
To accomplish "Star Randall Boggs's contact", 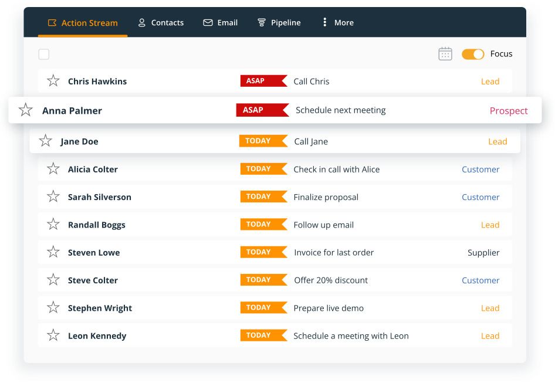I will 53,225.
